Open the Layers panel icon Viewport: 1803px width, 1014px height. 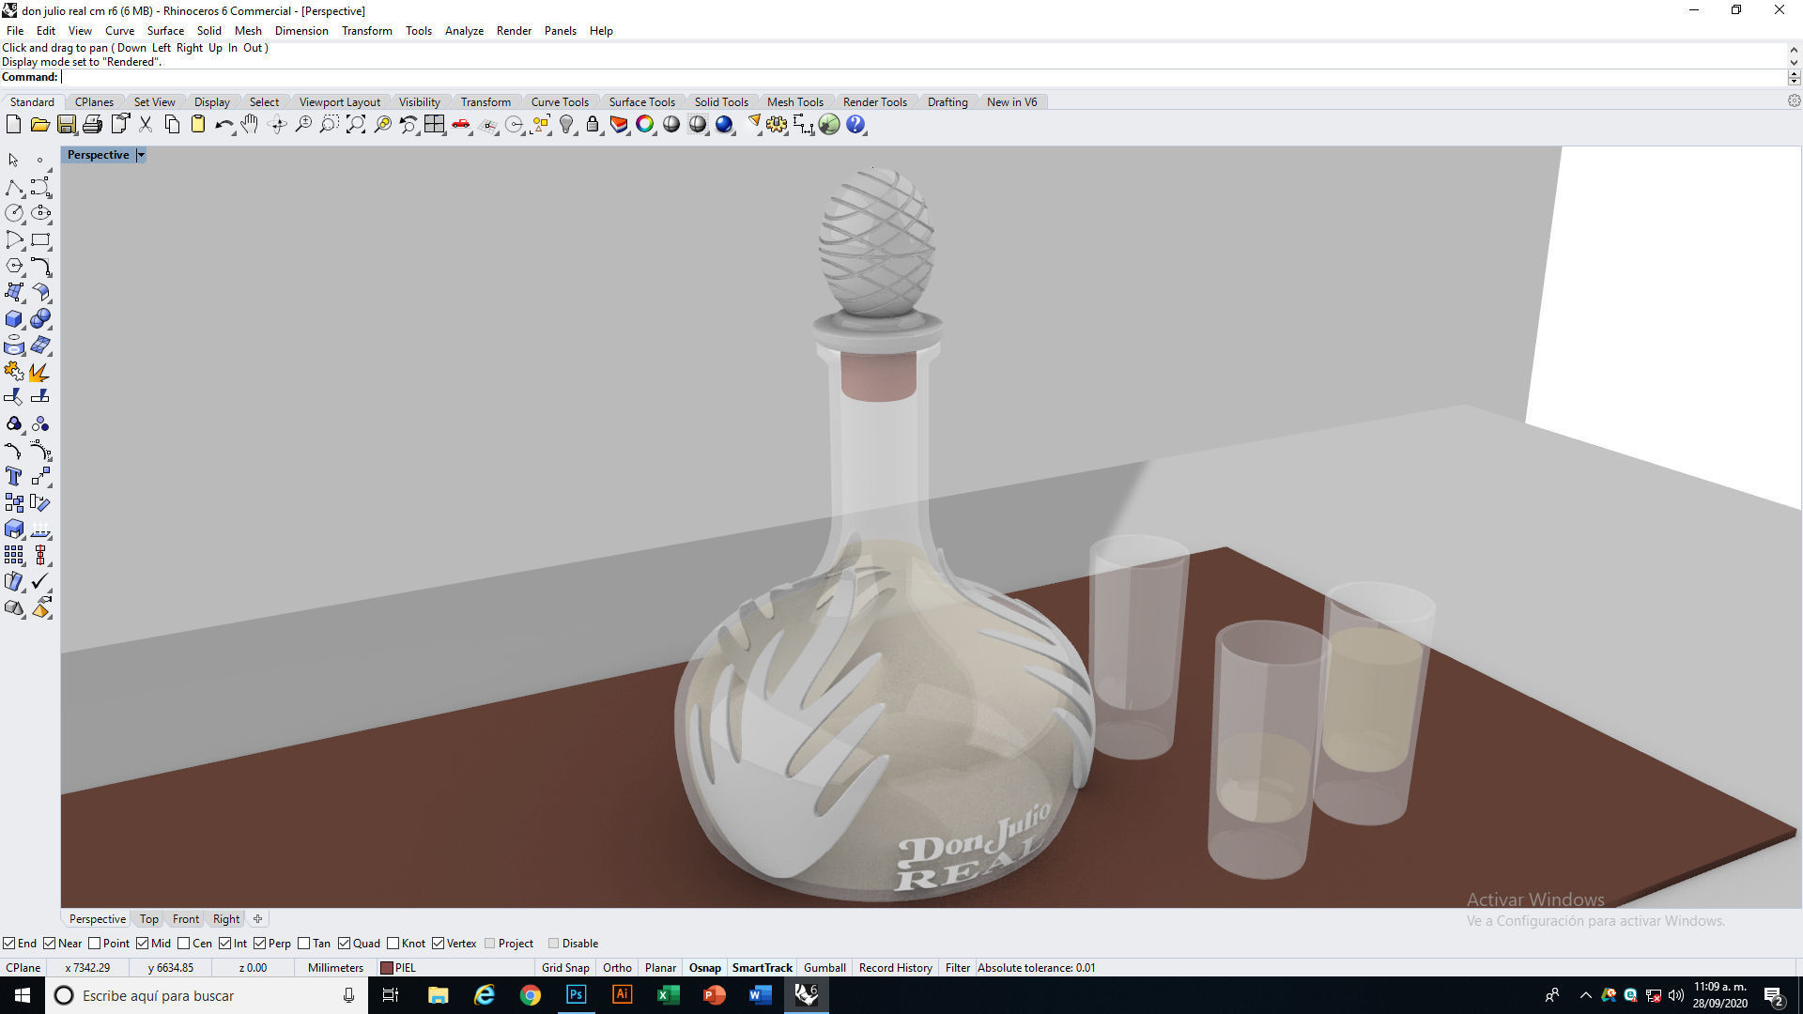(619, 124)
